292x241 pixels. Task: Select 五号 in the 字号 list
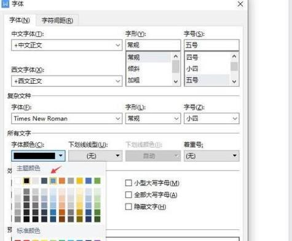(207, 80)
